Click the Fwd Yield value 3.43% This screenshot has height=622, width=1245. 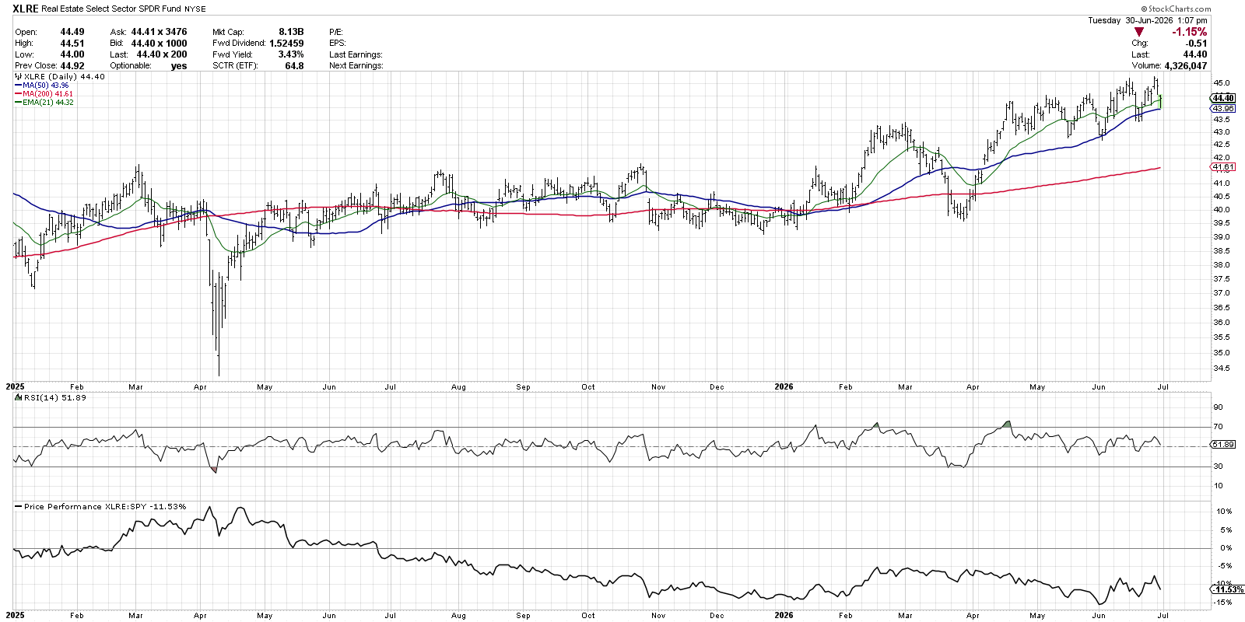point(291,54)
